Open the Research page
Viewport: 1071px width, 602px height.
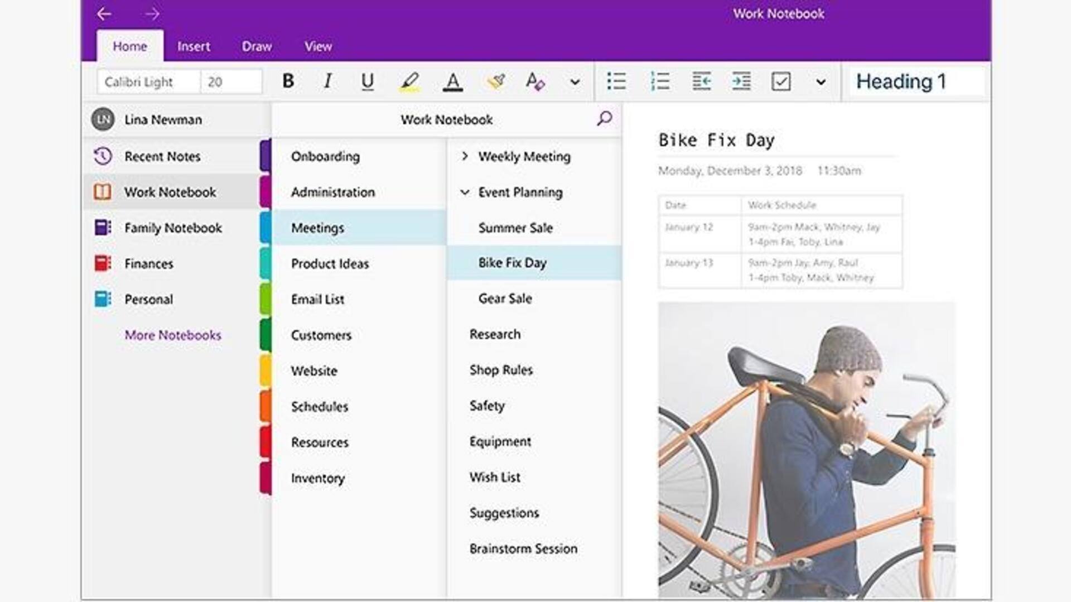point(534,334)
